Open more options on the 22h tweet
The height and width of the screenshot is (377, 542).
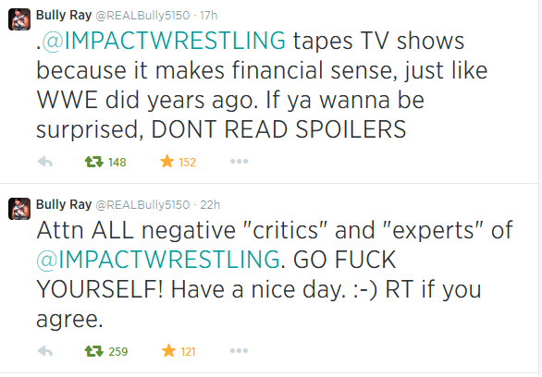coord(240,351)
